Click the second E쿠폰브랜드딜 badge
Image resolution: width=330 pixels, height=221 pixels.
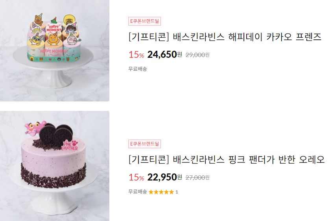(145, 144)
